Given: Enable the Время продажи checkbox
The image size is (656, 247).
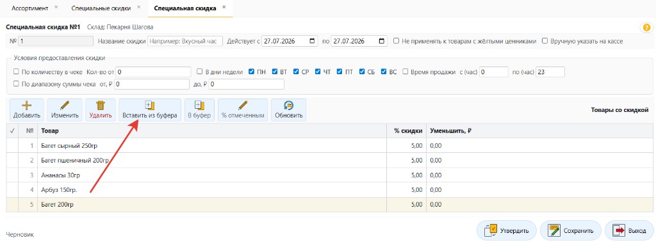Looking at the screenshot, I should tap(406, 72).
